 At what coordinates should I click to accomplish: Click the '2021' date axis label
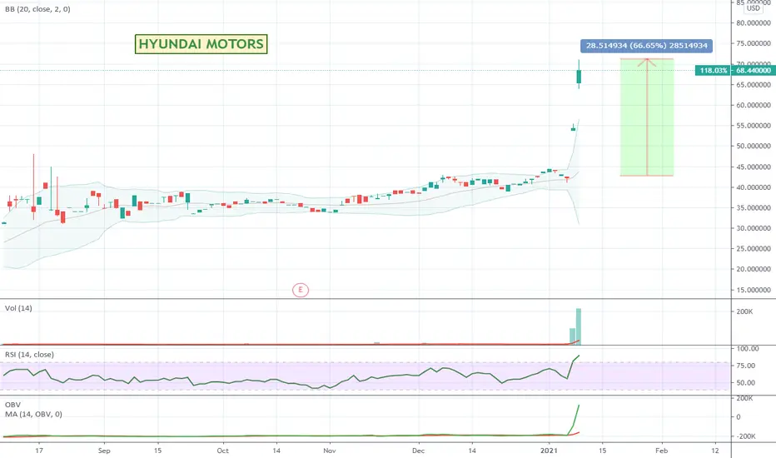[x=549, y=451]
